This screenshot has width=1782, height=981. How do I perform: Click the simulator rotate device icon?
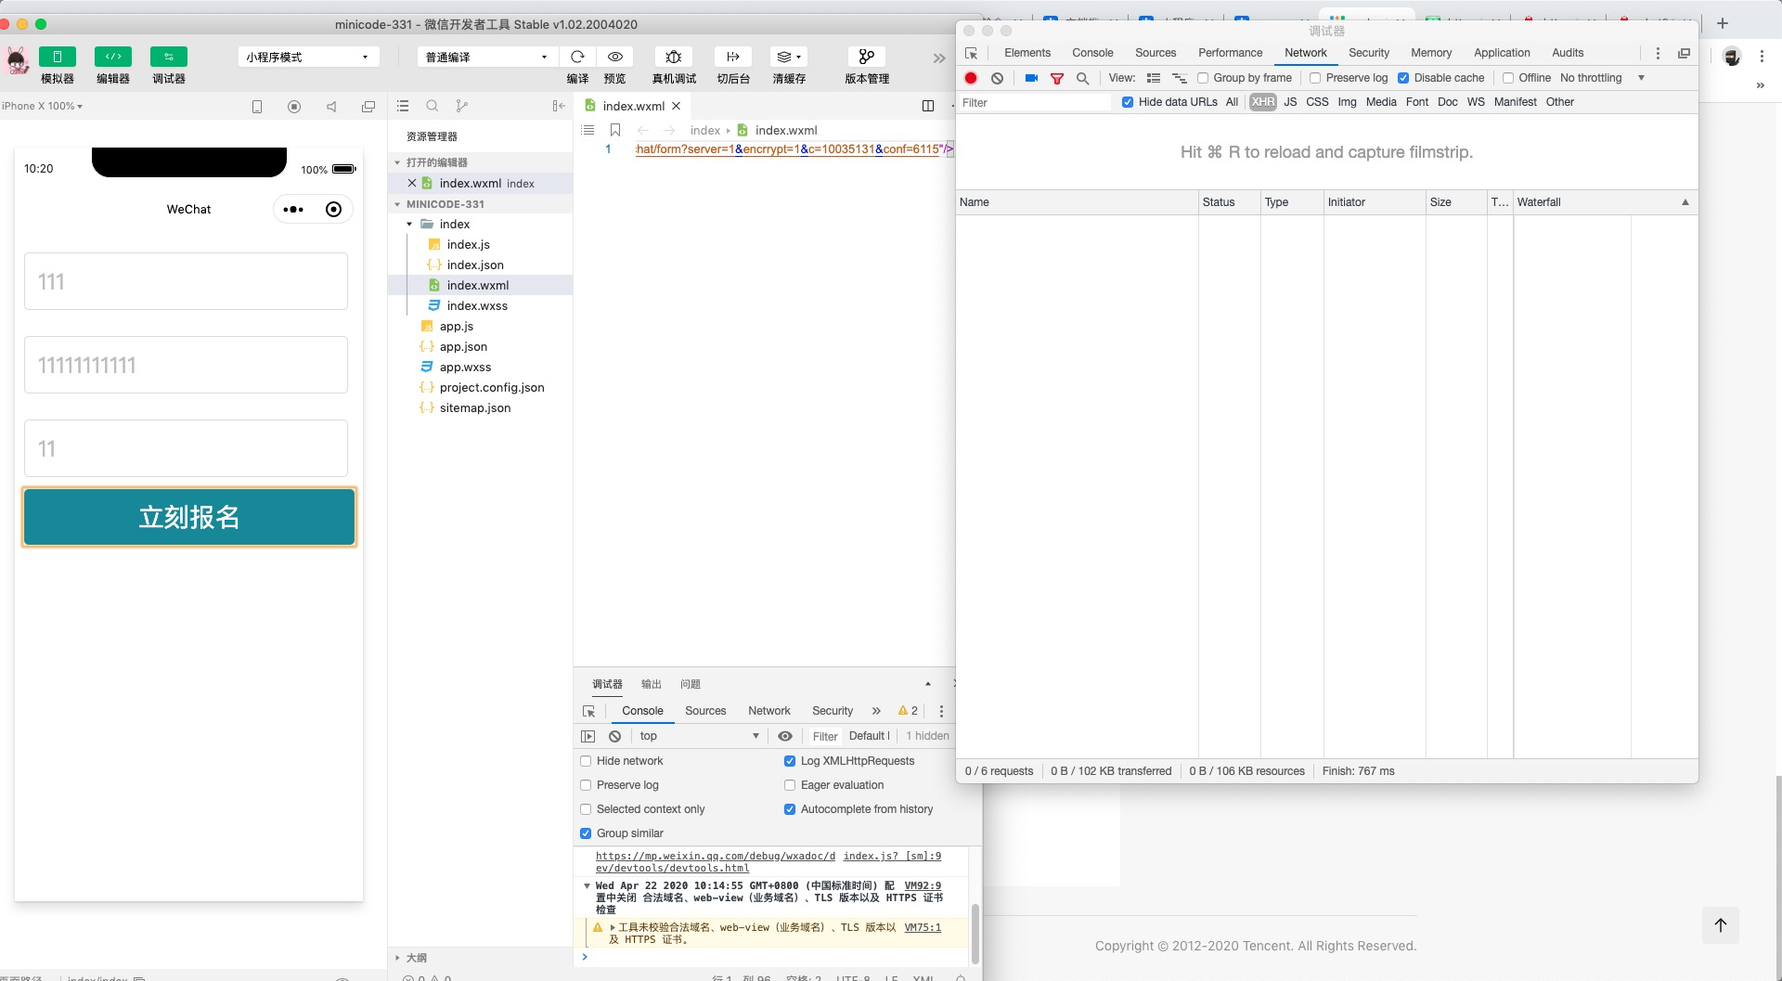point(257,107)
